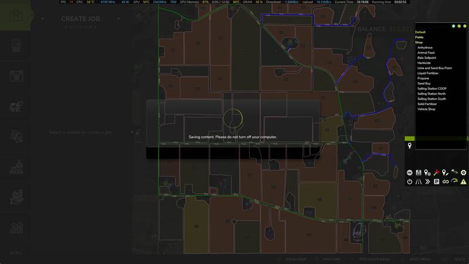The height and width of the screenshot is (264, 469).
Task: Click AutoDrive record (rec) icon
Action: pyautogui.click(x=409, y=172)
